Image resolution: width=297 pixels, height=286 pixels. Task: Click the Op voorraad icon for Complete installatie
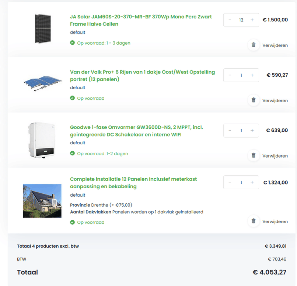(72, 222)
